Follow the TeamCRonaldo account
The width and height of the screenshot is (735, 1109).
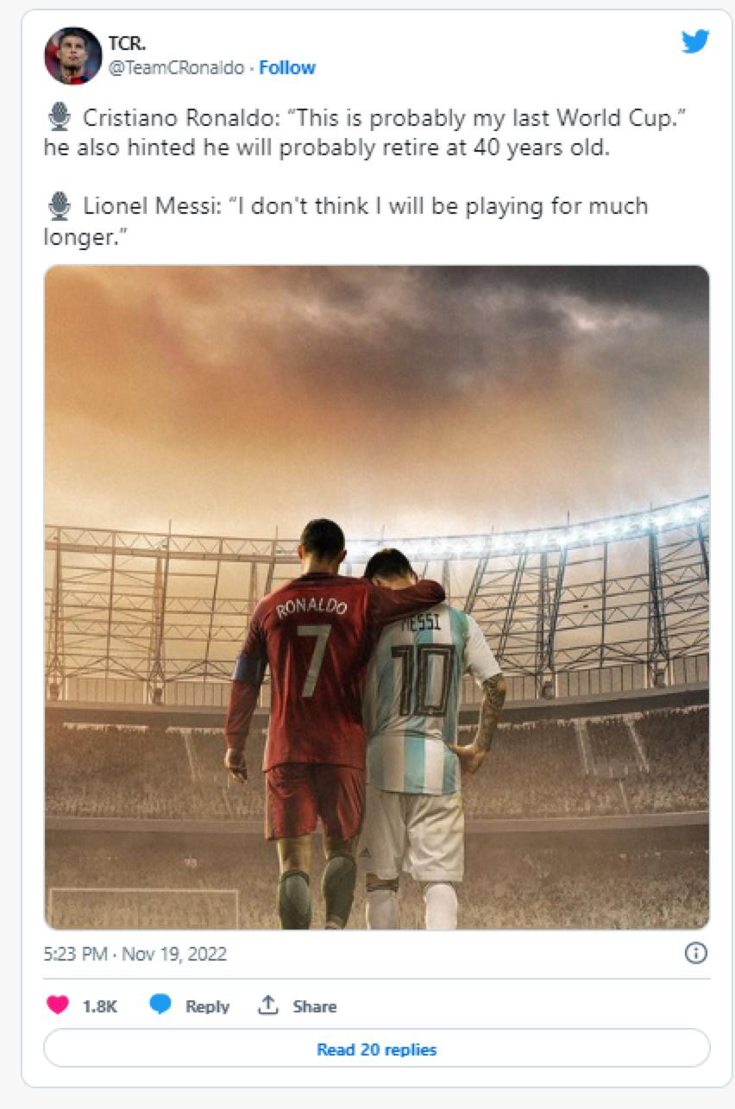tap(287, 67)
